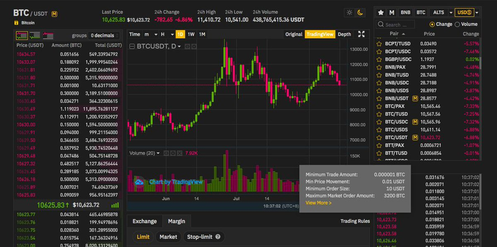Select the Change radio button

432,24
